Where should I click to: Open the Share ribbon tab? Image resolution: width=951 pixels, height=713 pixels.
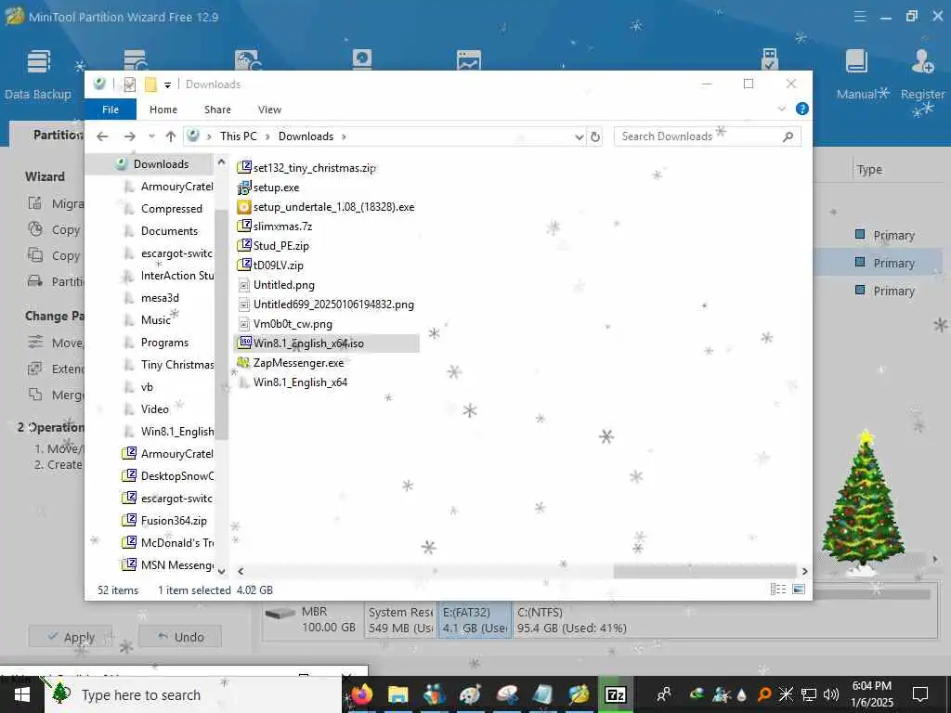[217, 110]
